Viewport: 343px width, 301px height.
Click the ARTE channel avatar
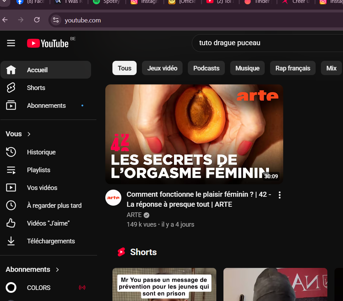[x=114, y=197]
